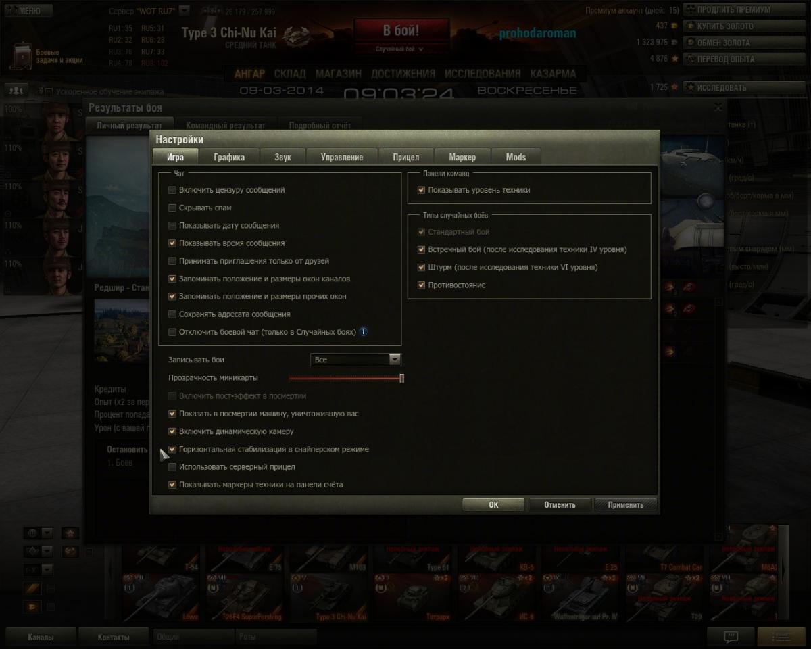This screenshot has height=649, width=811.
Task: Open Командный результат tab in battle results
Action: tap(226, 125)
